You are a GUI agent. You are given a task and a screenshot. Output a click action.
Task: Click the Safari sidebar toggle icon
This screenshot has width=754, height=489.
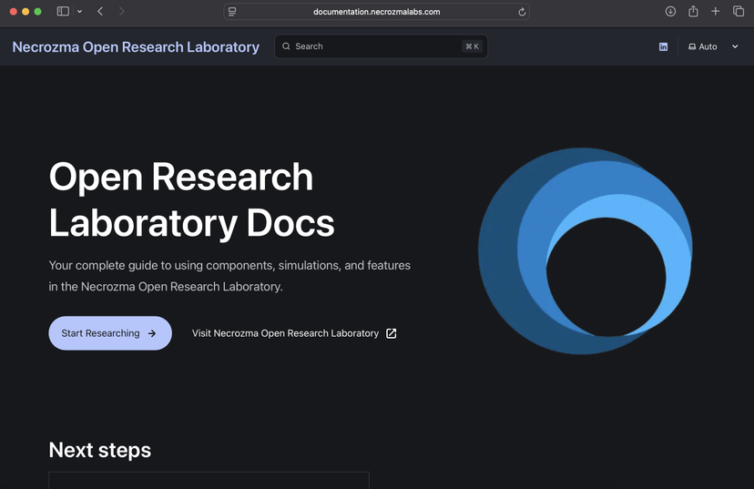[63, 12]
